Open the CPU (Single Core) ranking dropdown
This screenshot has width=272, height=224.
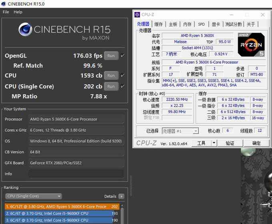[x=34, y=196]
